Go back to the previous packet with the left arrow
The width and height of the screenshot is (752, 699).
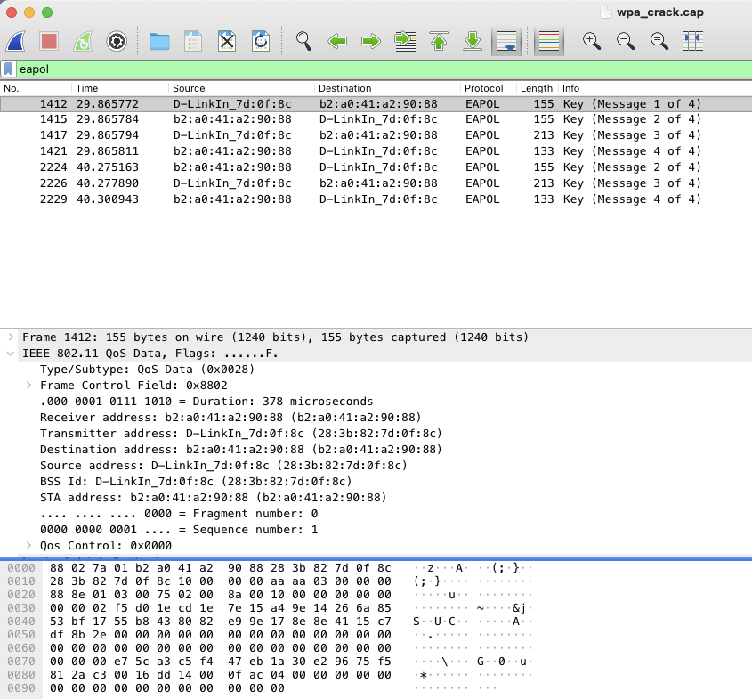[337, 41]
